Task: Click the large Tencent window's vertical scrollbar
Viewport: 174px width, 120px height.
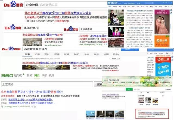Action: (x=171, y=27)
